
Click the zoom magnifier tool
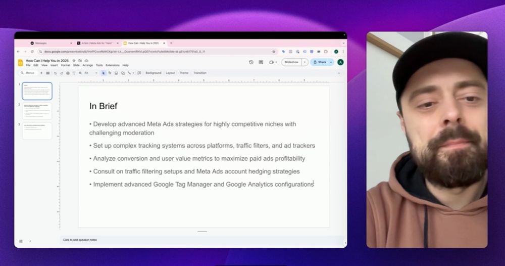coord(80,73)
